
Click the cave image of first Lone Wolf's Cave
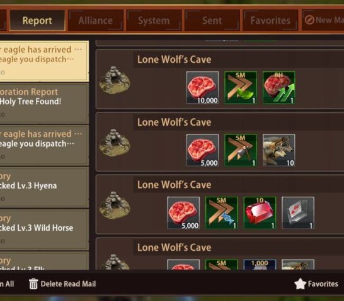[115, 80]
